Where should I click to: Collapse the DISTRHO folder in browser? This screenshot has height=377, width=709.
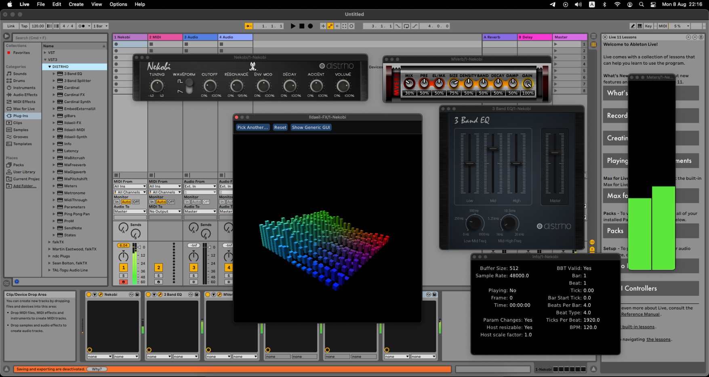[x=50, y=67]
